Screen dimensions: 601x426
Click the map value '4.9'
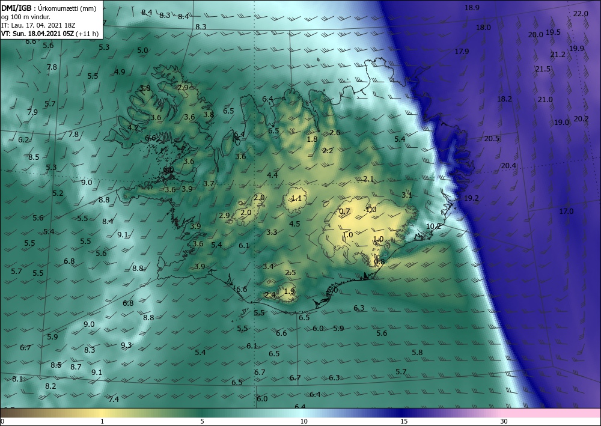tap(120, 72)
